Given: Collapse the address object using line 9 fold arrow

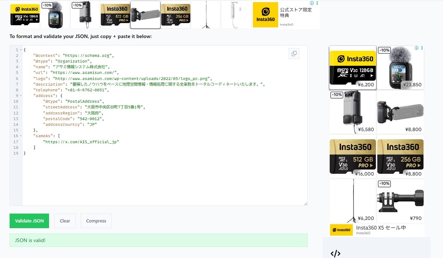Looking at the screenshot, I should [x=21, y=96].
